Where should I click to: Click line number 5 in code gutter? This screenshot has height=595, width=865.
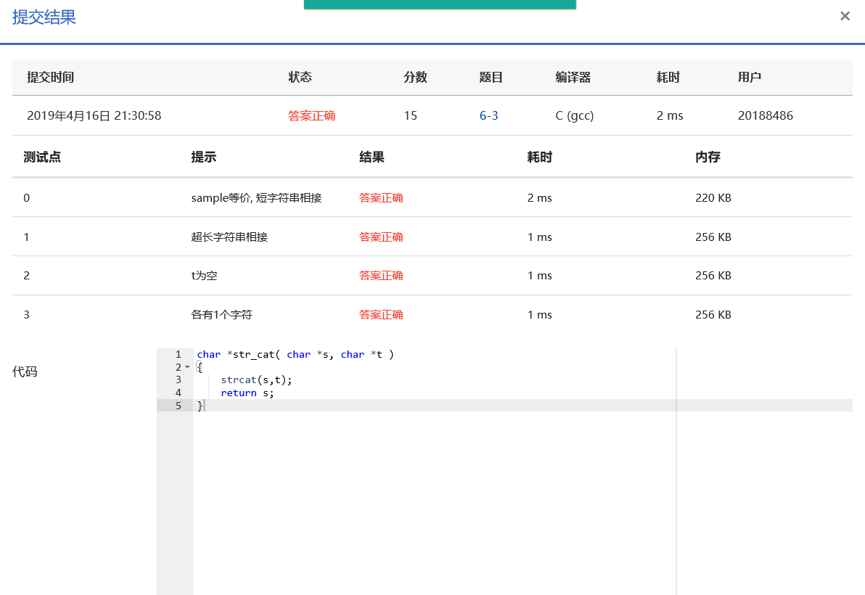point(178,406)
